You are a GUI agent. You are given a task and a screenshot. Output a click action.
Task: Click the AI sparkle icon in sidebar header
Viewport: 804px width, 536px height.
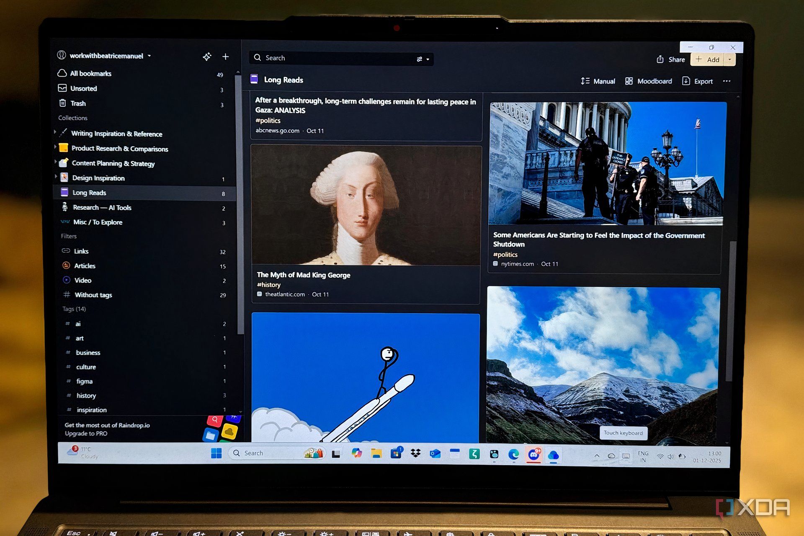(x=207, y=56)
